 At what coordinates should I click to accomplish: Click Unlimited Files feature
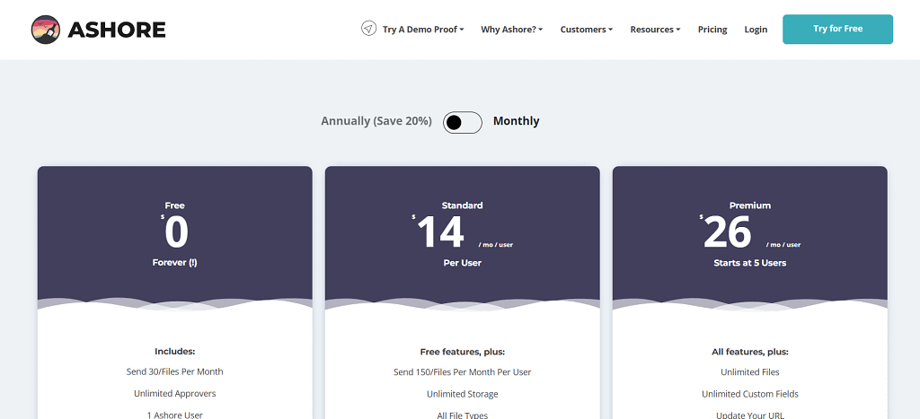[x=750, y=371]
